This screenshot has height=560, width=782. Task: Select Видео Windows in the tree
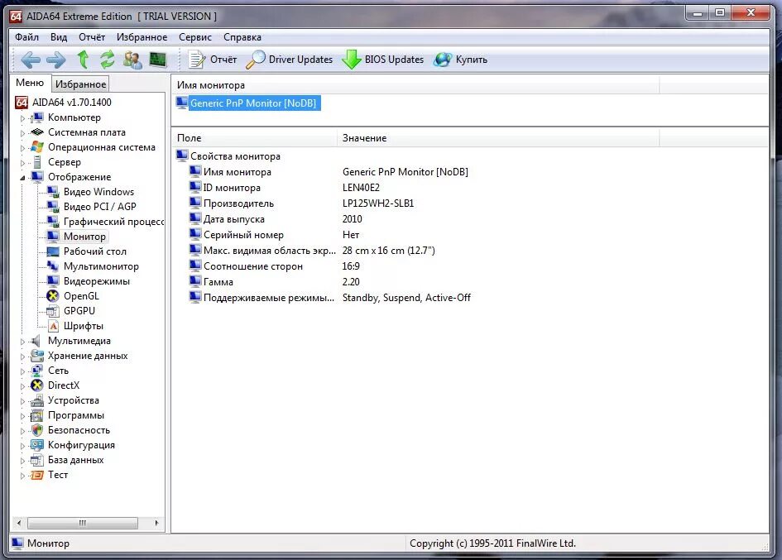pos(98,192)
